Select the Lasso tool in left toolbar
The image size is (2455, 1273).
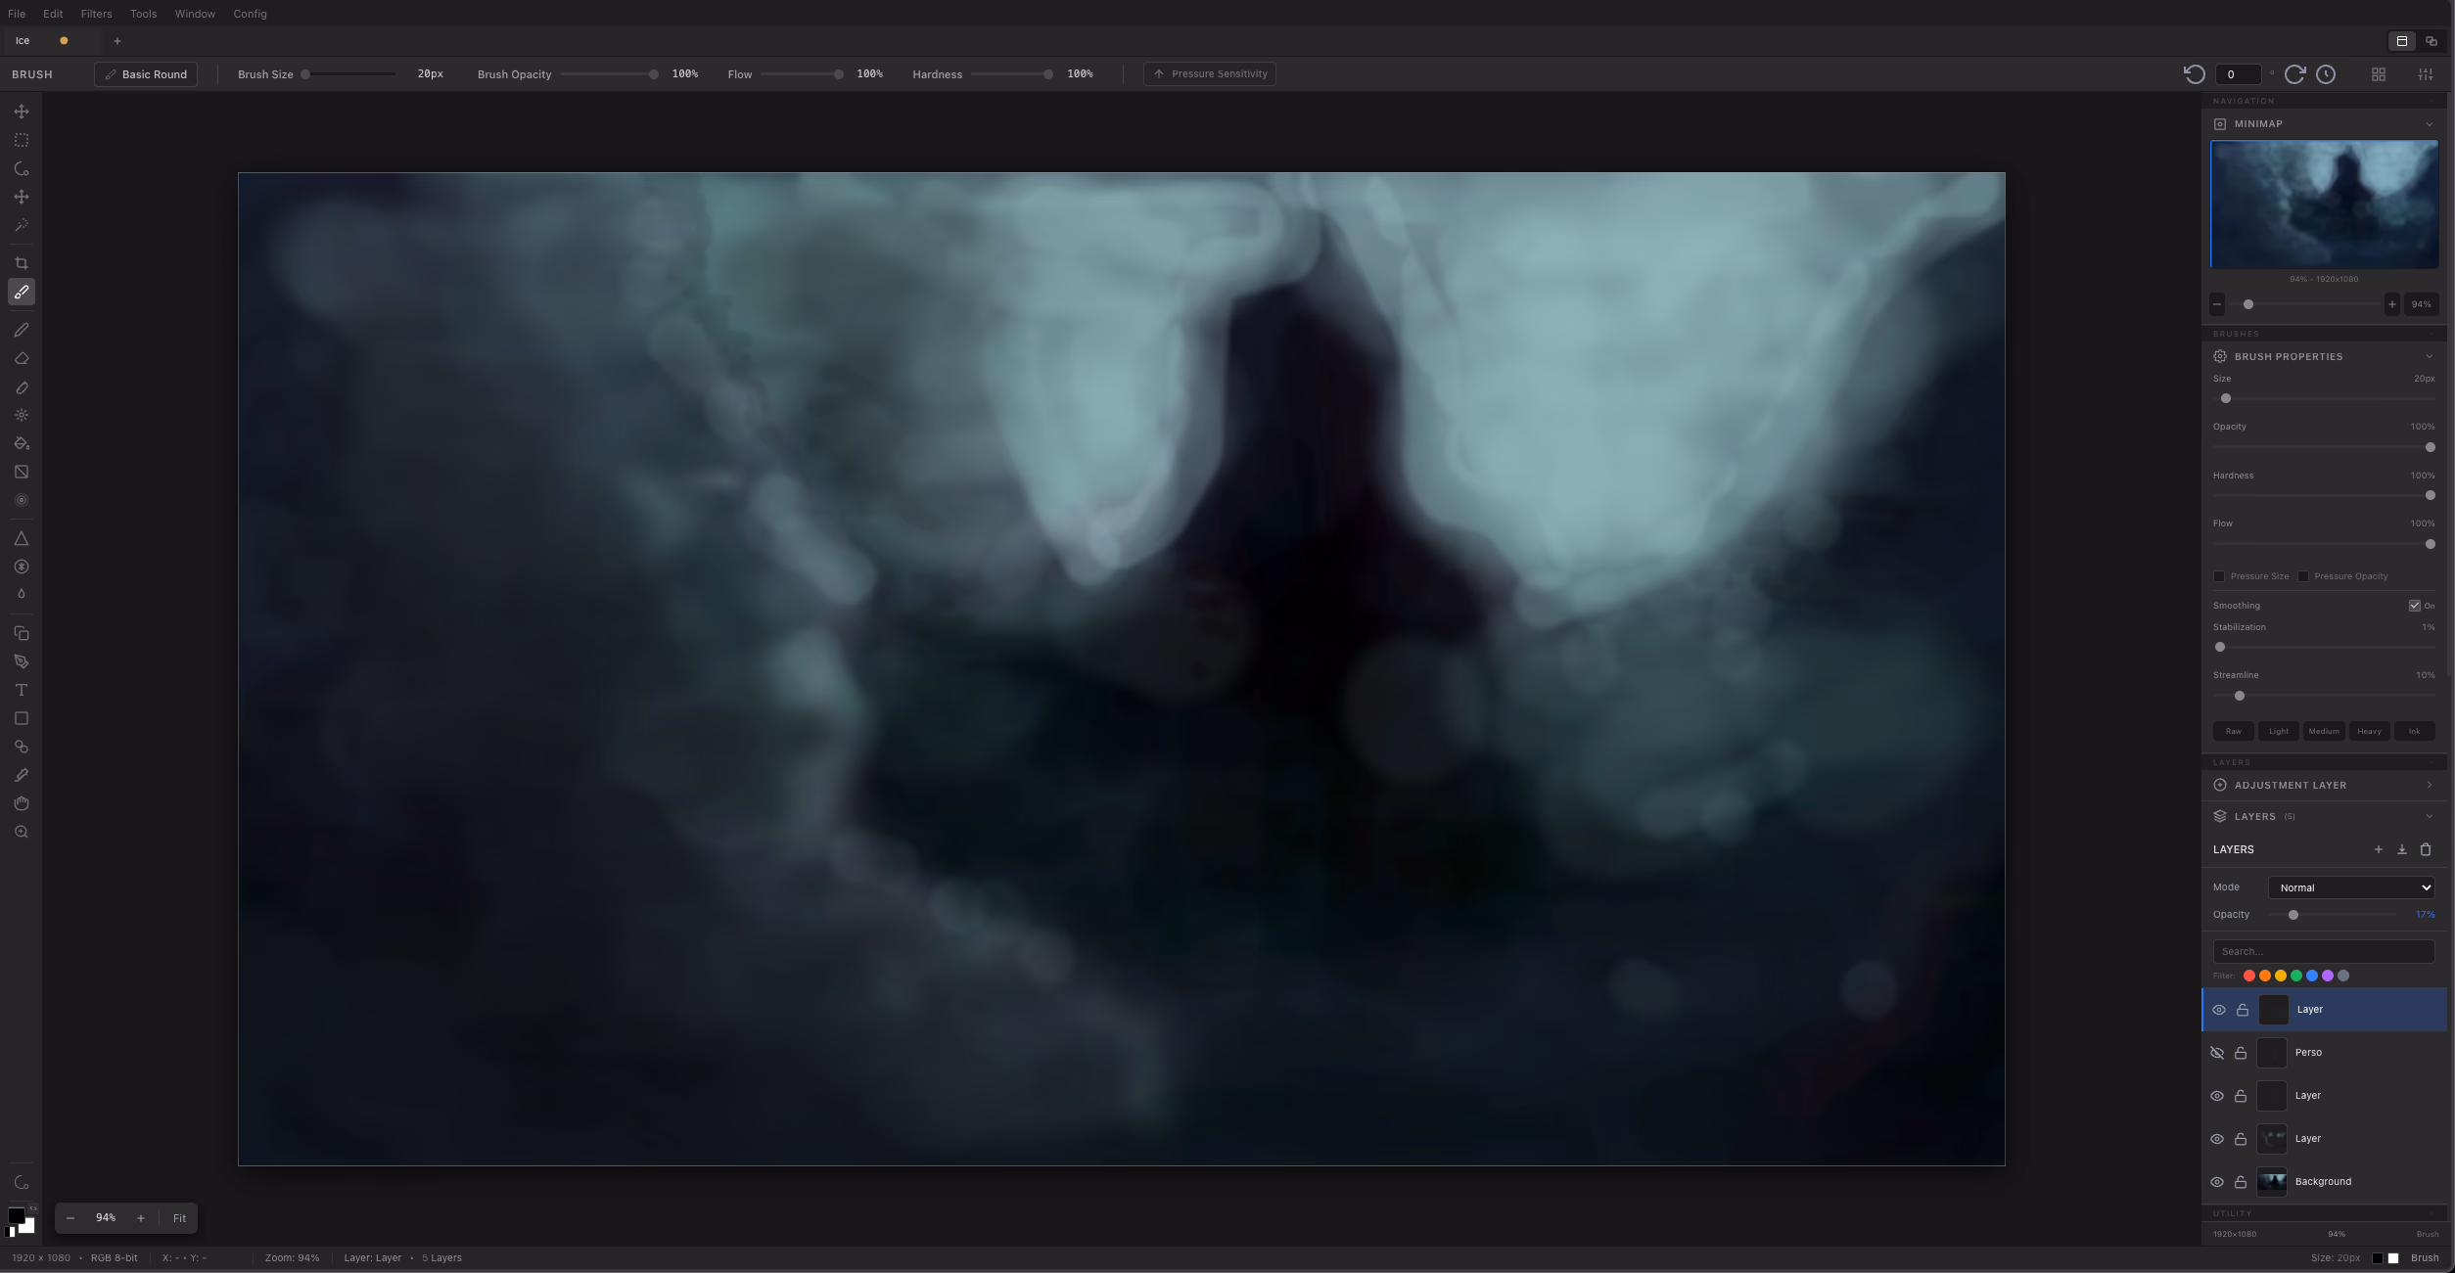point(22,168)
